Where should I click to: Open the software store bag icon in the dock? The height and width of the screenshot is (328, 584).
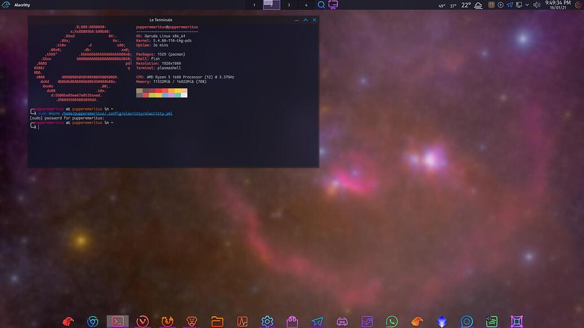click(x=292, y=321)
